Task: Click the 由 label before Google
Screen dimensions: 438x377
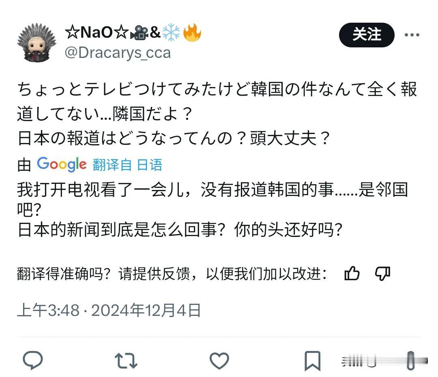Action: tap(24, 165)
